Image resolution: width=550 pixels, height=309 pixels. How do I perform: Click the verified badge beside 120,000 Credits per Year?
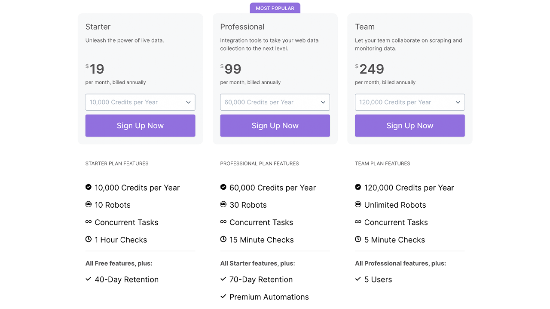(x=358, y=187)
